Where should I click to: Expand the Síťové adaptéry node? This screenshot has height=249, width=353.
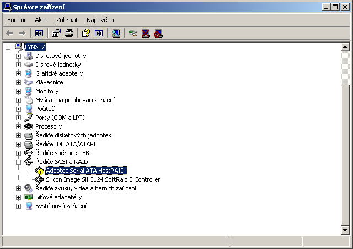click(x=18, y=197)
